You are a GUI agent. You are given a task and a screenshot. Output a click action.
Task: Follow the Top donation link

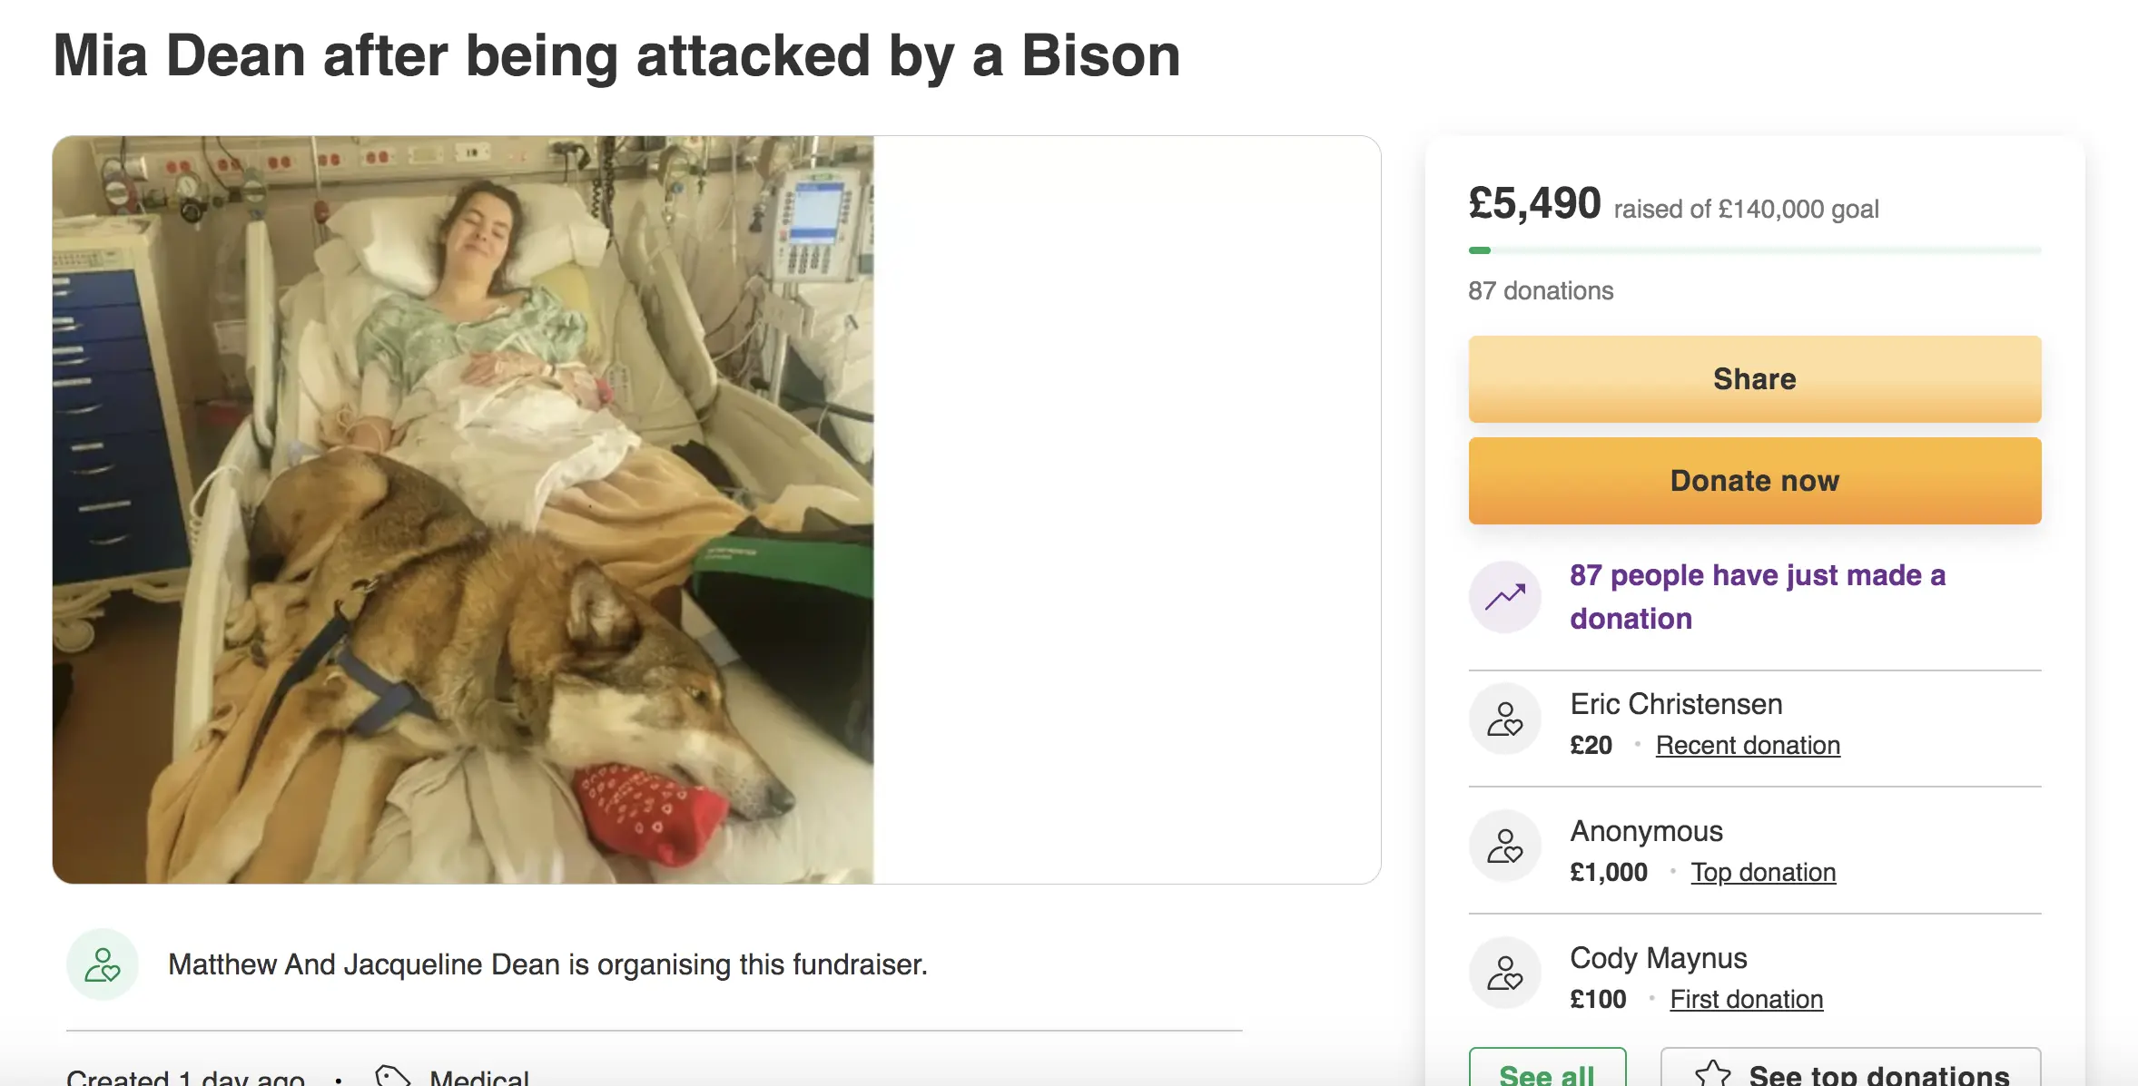(1763, 872)
